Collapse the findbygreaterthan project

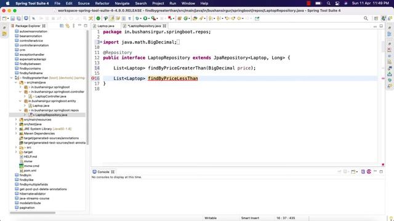tap(11, 78)
